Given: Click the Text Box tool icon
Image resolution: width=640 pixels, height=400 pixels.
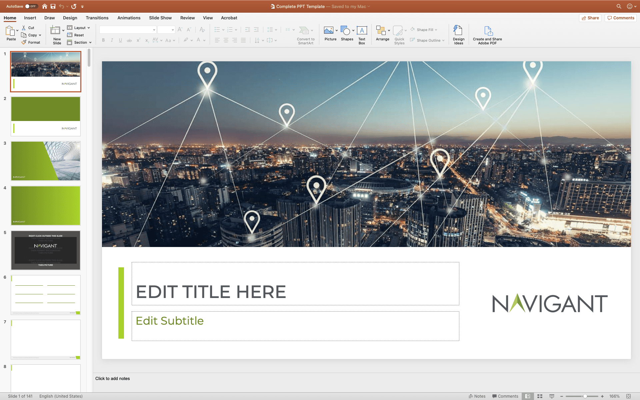Looking at the screenshot, I should (x=362, y=31).
